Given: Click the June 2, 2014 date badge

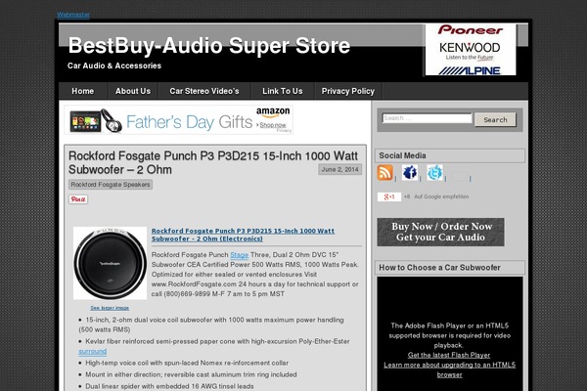Looking at the screenshot, I should (x=339, y=169).
